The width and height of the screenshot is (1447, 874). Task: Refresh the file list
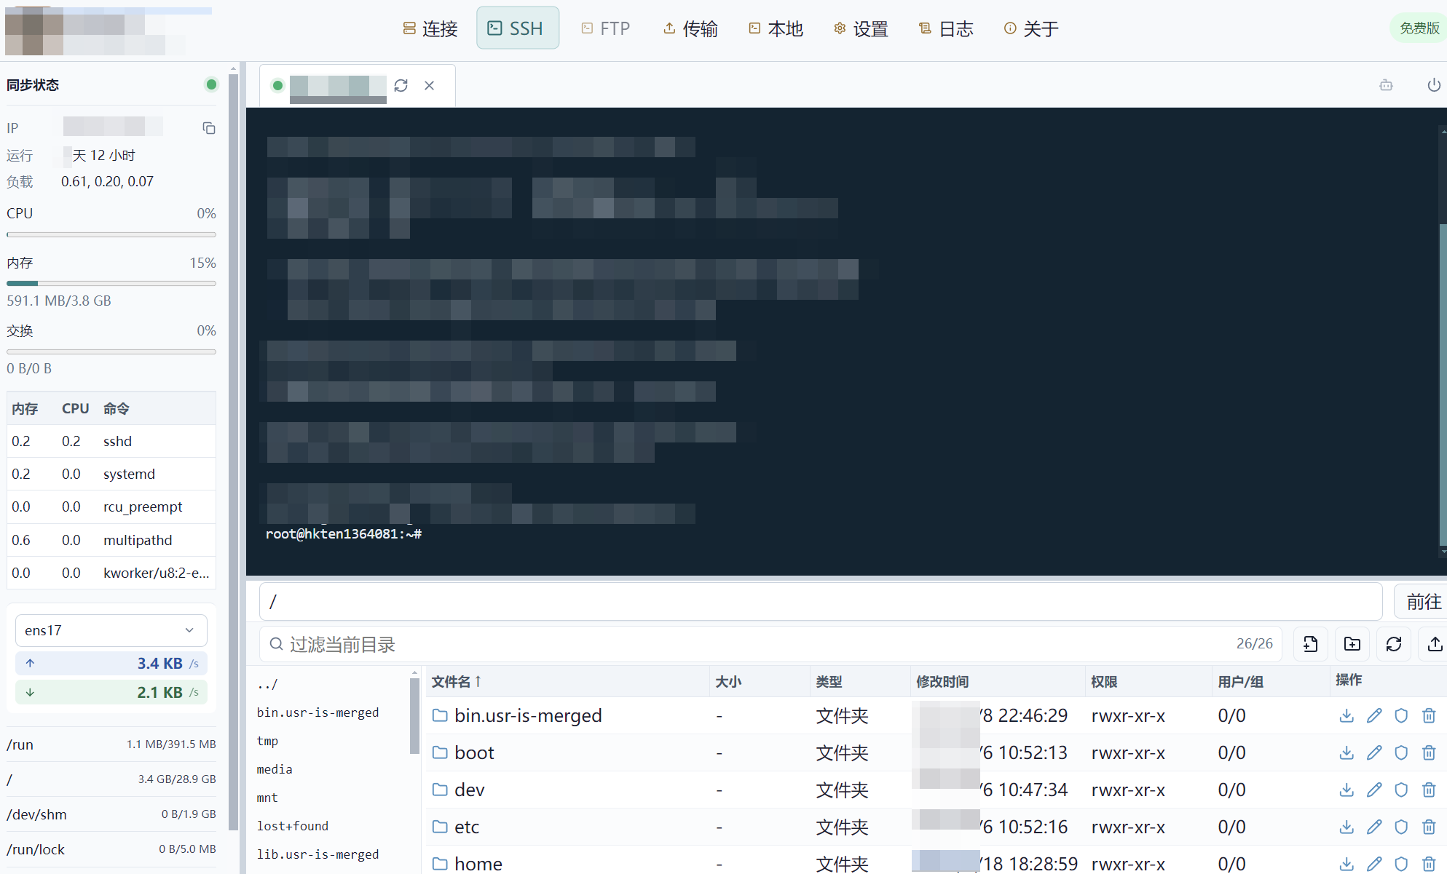1394,644
